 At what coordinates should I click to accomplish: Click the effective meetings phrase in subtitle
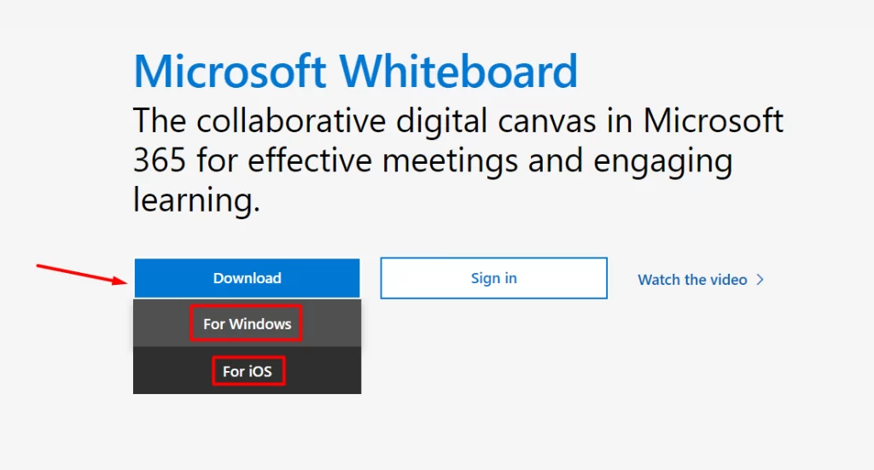tap(383, 160)
